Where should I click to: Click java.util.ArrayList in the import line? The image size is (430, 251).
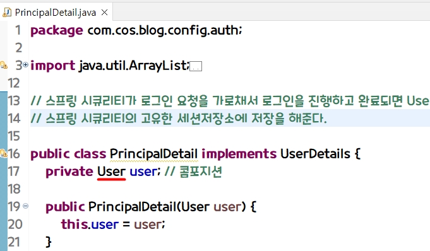pyautogui.click(x=133, y=66)
